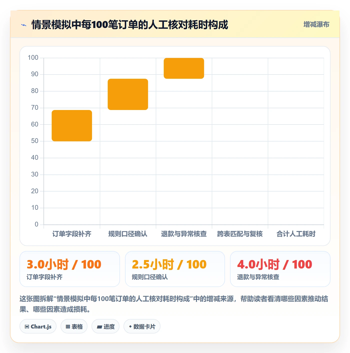Click the y-axis value 50

35,141
